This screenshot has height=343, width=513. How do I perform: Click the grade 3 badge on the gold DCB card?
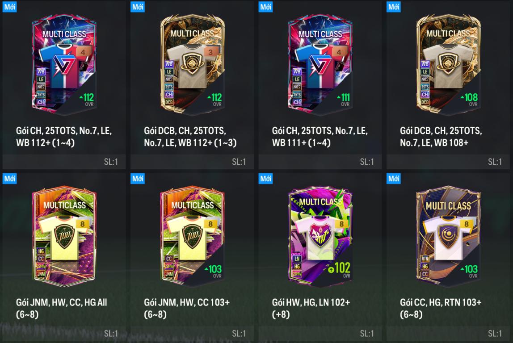[210, 52]
